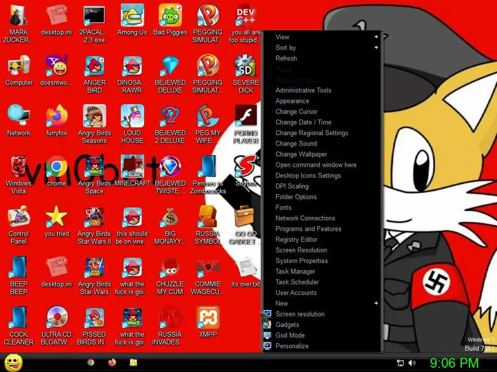Choose Change Cursor in the context menu

[x=322, y=112]
